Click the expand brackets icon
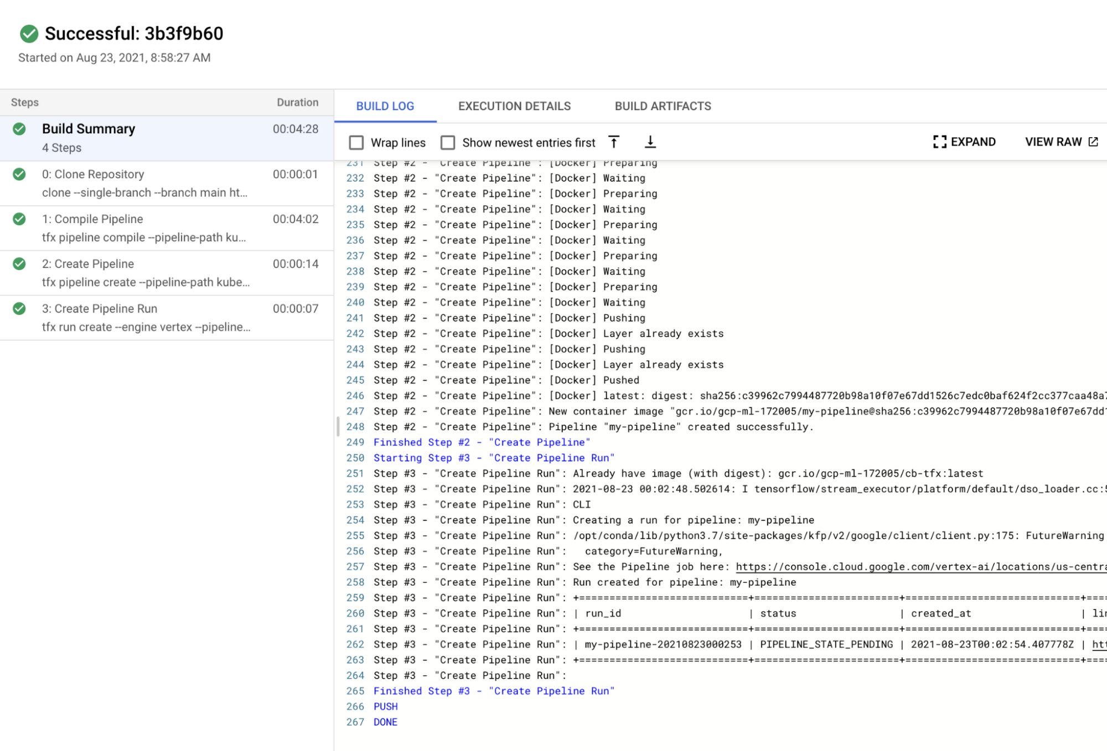 pyautogui.click(x=939, y=142)
